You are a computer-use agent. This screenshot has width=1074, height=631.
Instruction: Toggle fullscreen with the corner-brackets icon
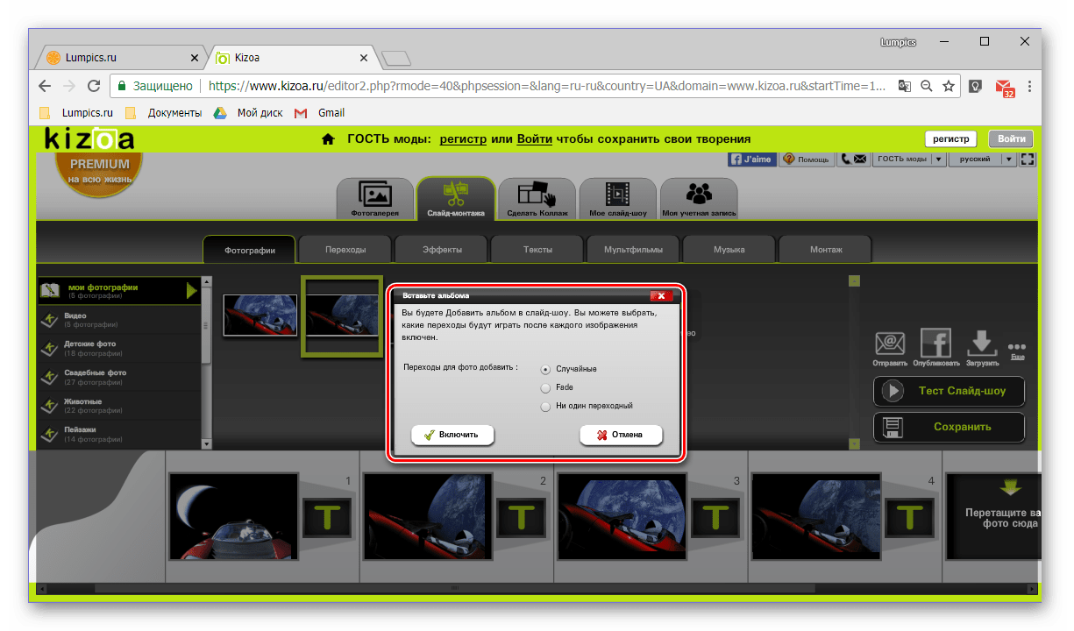[1028, 160]
